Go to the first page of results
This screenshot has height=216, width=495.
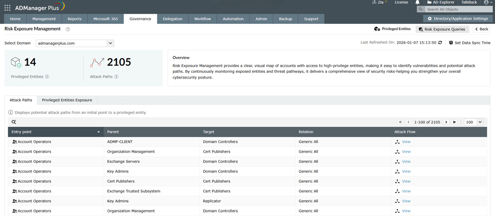[401, 122]
